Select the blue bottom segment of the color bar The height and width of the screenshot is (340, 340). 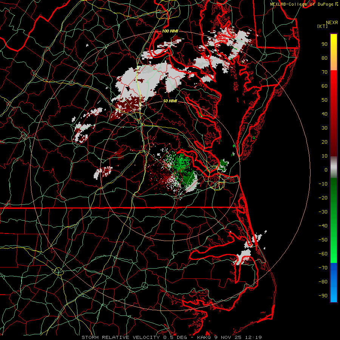tap(334, 283)
